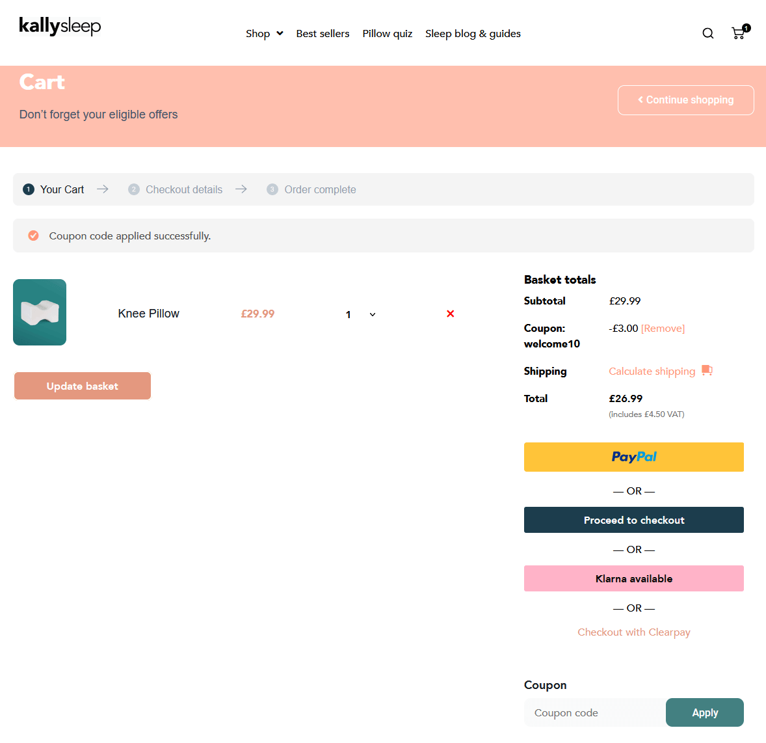Click the Apply coupon button
766x743 pixels.
point(704,712)
